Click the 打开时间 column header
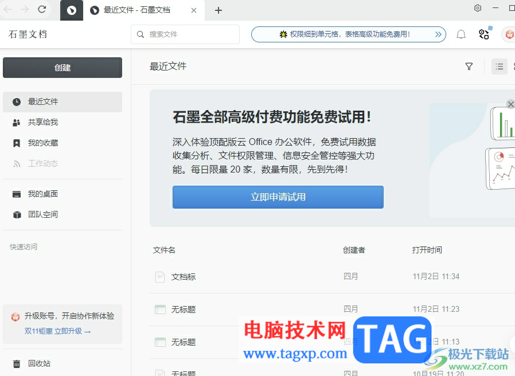Screen dimensions: 515x376 (x=427, y=250)
